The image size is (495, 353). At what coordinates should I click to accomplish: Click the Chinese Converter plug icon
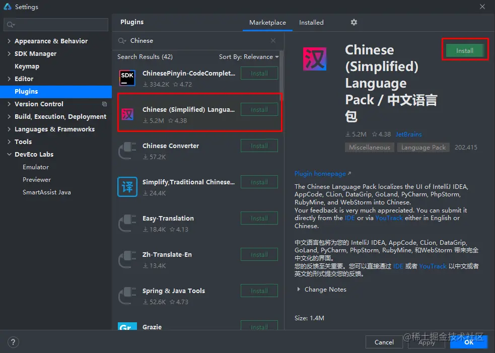point(127,151)
